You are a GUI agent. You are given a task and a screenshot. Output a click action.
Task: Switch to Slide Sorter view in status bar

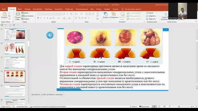coord(159,107)
